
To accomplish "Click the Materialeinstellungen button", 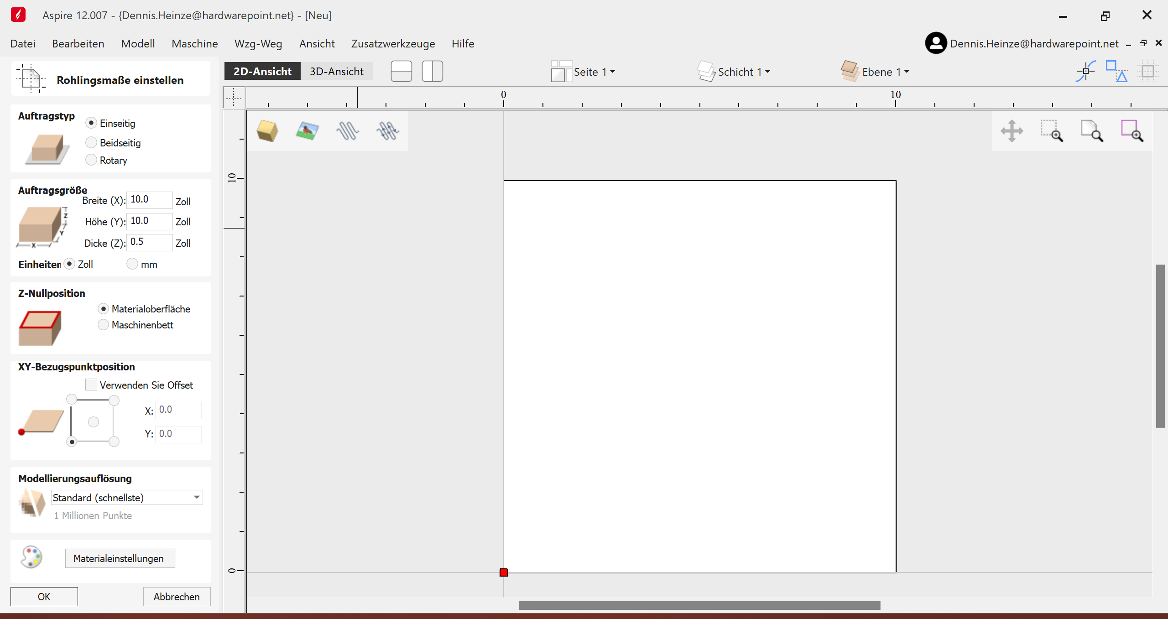I will coord(119,558).
